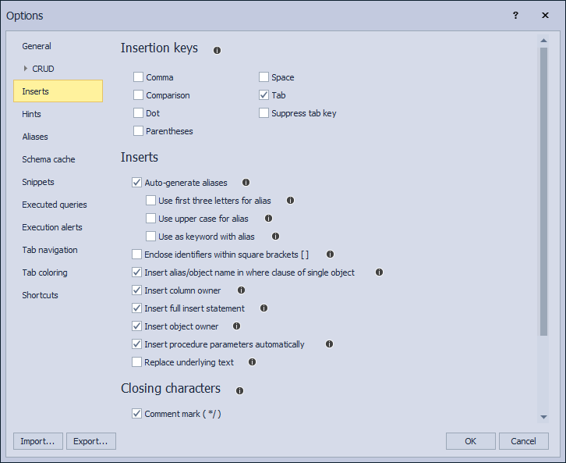Uncheck Insert object owner
The image size is (566, 463).
click(136, 326)
